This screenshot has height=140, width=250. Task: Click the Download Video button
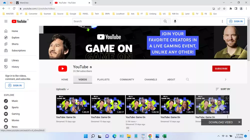coord(221,122)
